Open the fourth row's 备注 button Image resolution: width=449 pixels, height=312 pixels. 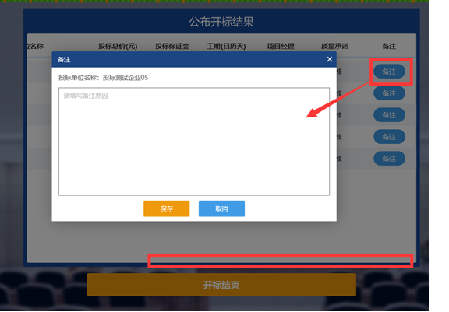(389, 137)
